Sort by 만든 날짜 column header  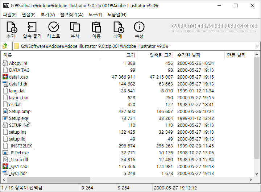tap(239, 55)
